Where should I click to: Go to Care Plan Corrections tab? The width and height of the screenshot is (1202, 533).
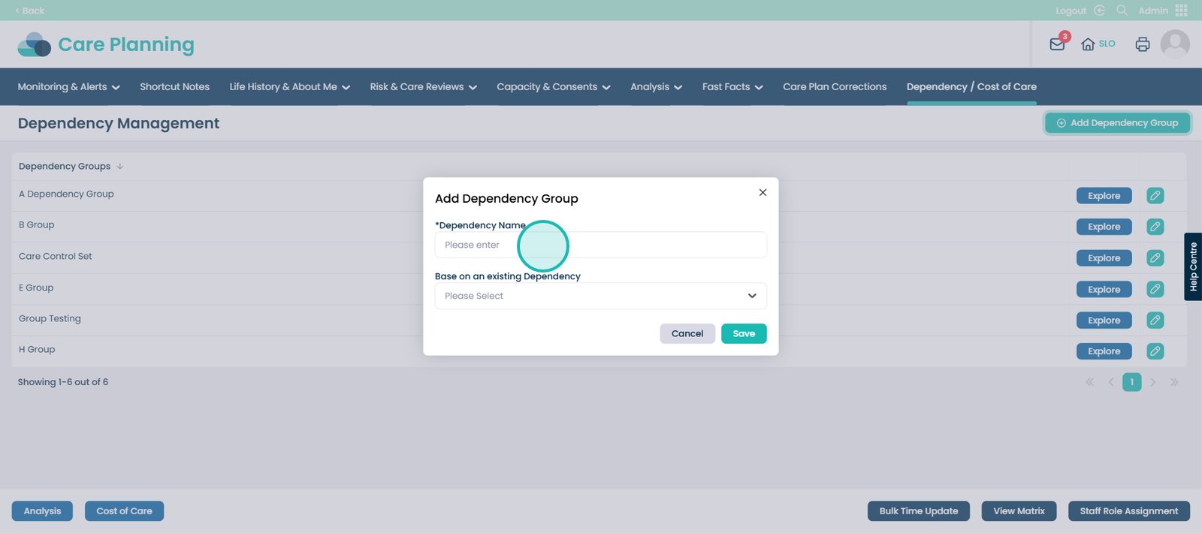point(834,87)
